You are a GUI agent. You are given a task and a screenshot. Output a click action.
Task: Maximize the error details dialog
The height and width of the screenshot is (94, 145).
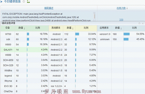coord(140,23)
